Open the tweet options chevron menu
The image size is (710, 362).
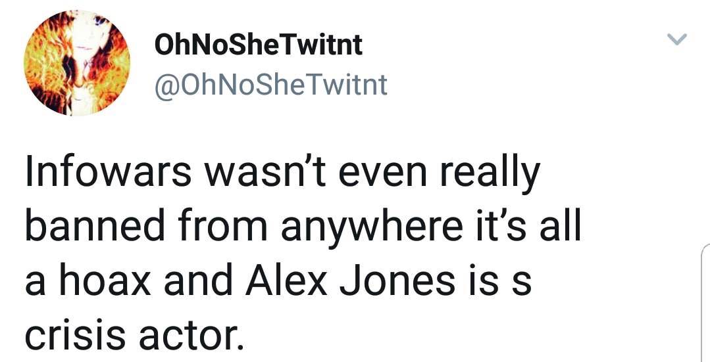pyautogui.click(x=677, y=41)
